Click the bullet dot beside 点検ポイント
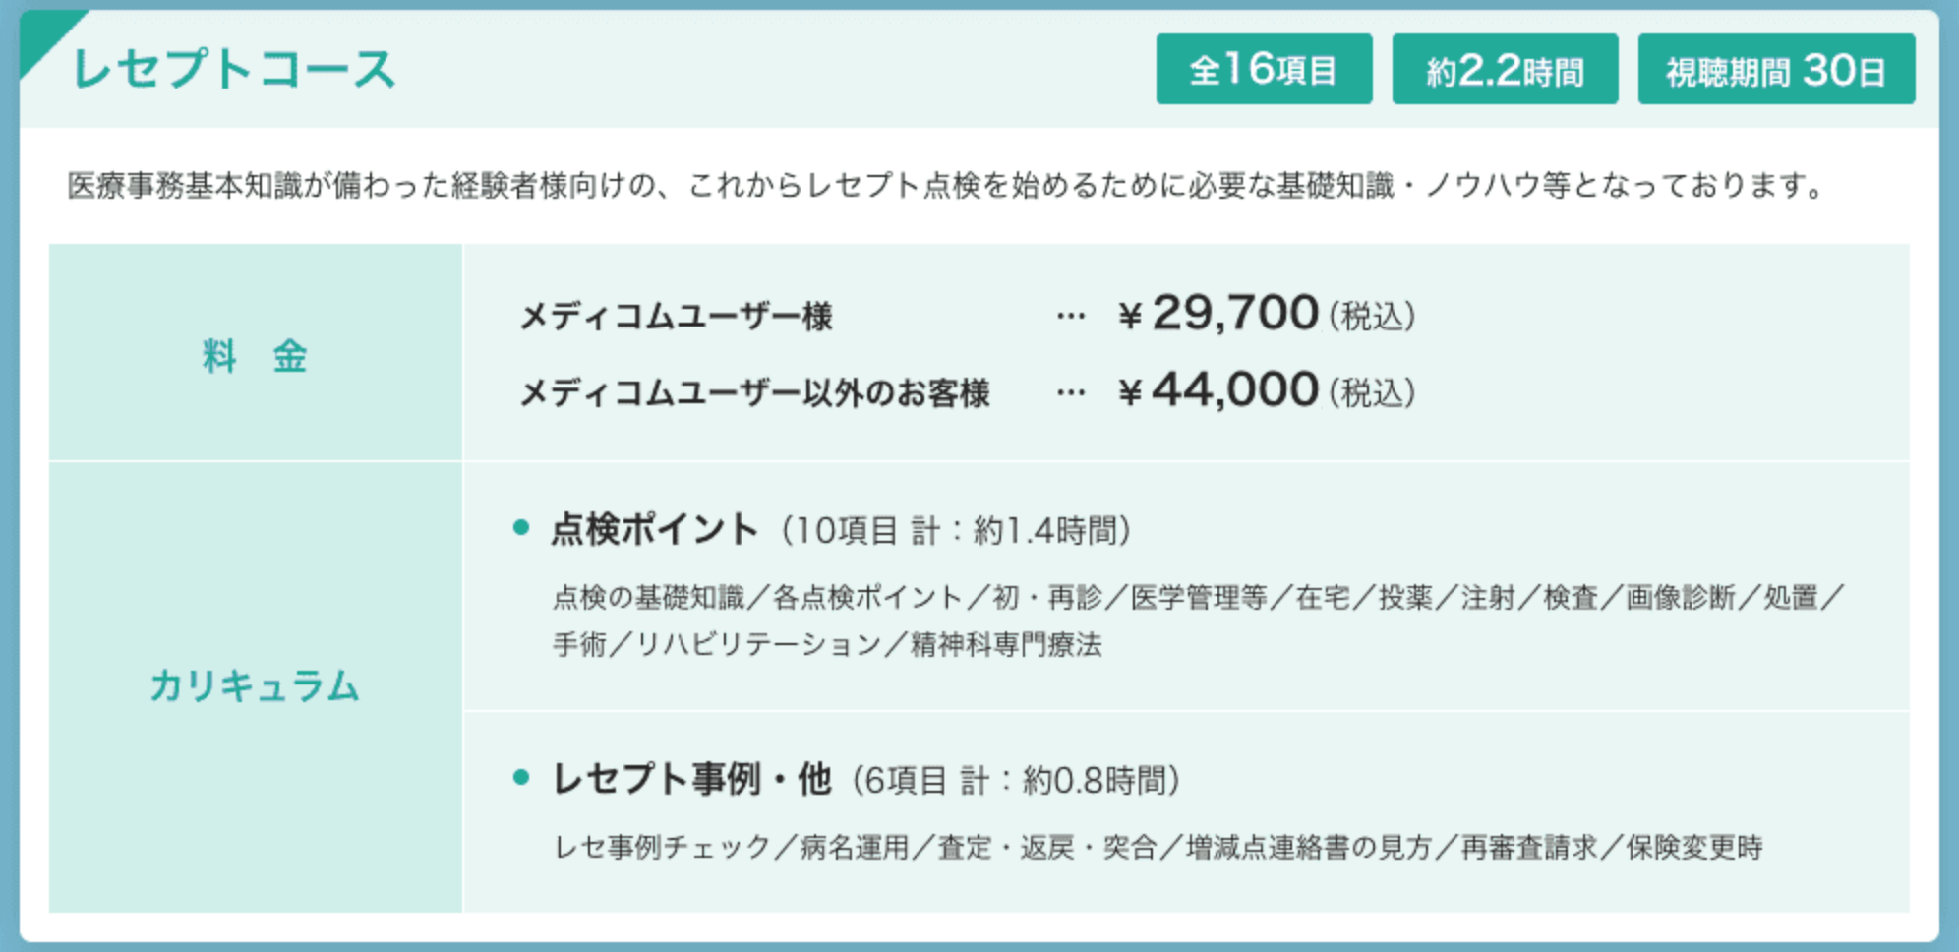The width and height of the screenshot is (1959, 952). (x=521, y=529)
